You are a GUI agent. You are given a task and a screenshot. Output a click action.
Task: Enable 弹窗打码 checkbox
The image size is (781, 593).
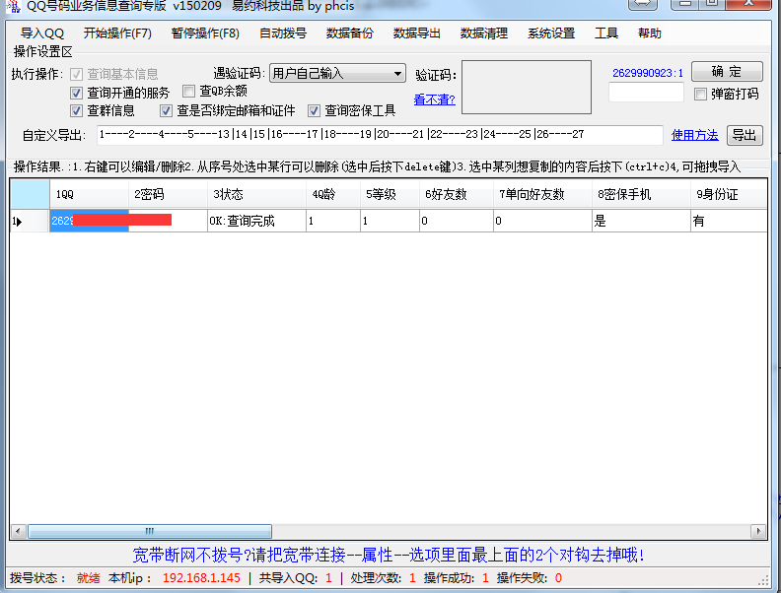coord(700,94)
